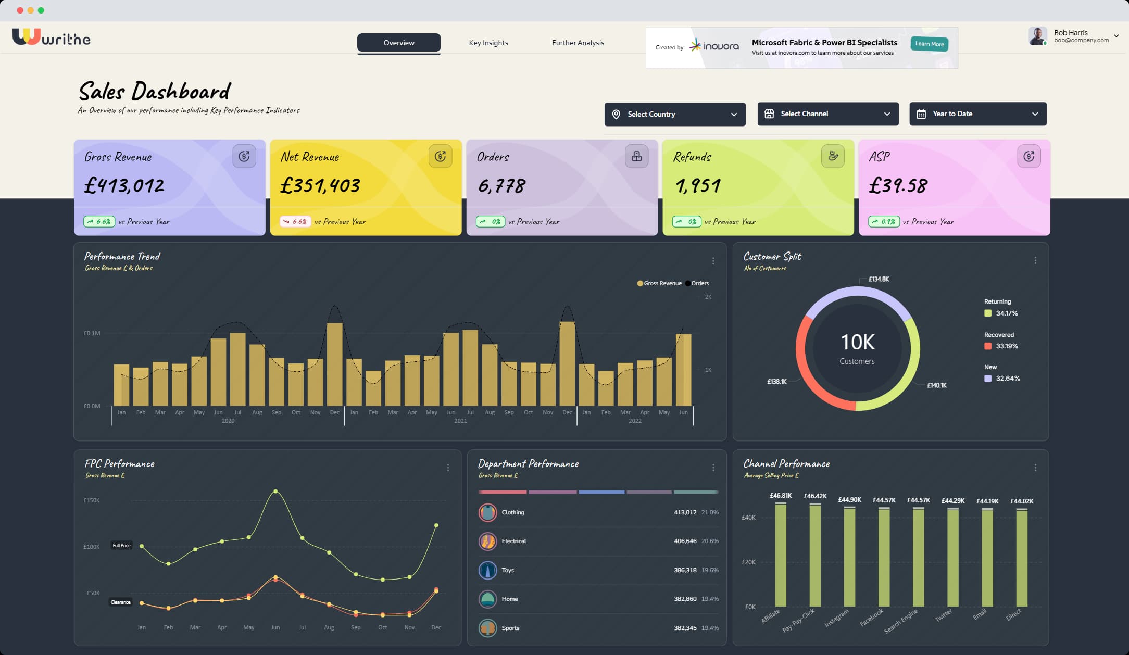Open Customer Split three-dot menu
Screen dimensions: 1129x655
click(x=1035, y=260)
